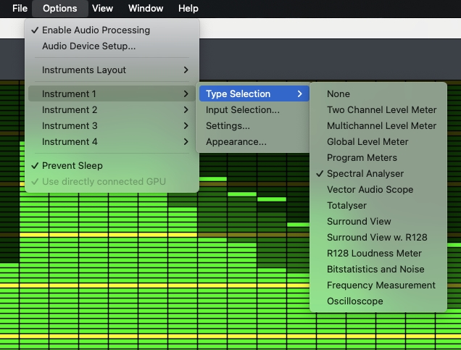The image size is (461, 350).
Task: Close the open Options menu
Action: click(x=60, y=8)
